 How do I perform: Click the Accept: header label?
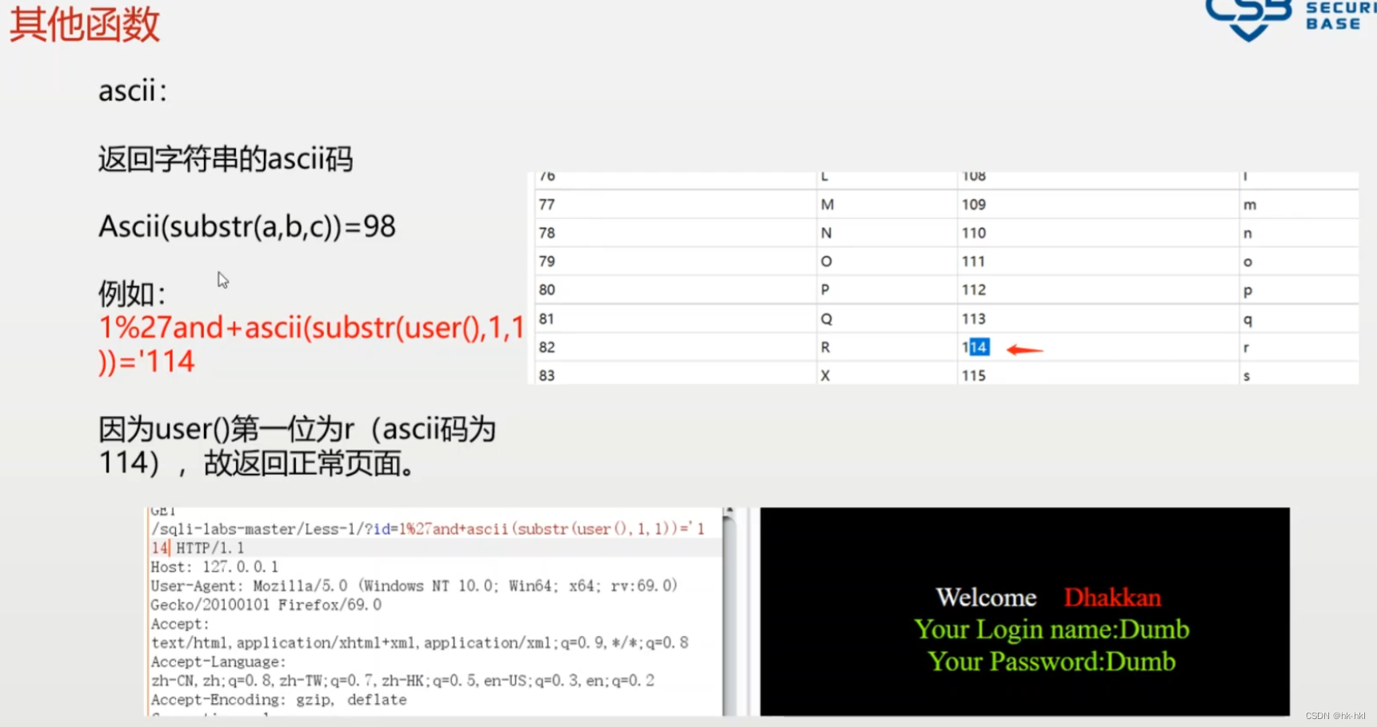click(x=180, y=624)
